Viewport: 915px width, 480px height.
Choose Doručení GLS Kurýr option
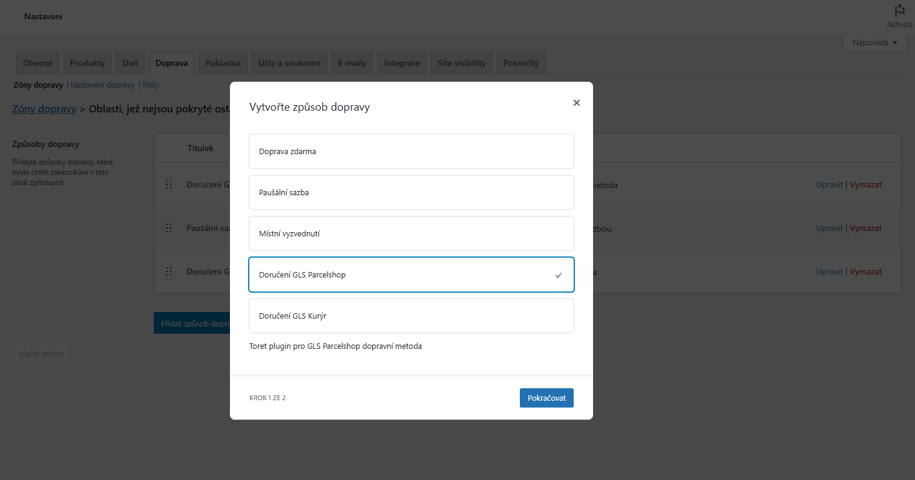coord(412,316)
